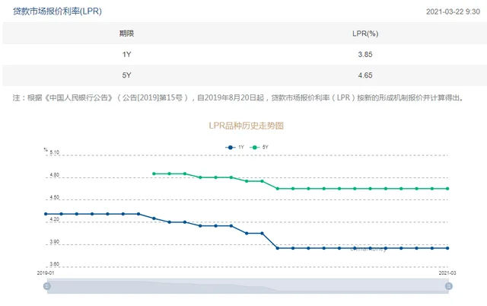Click the 5.10 y-axis label

[x=54, y=152]
